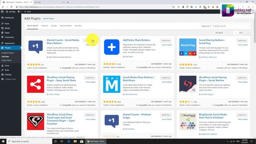Click the Upload Plugin button

pyautogui.click(x=48, y=18)
